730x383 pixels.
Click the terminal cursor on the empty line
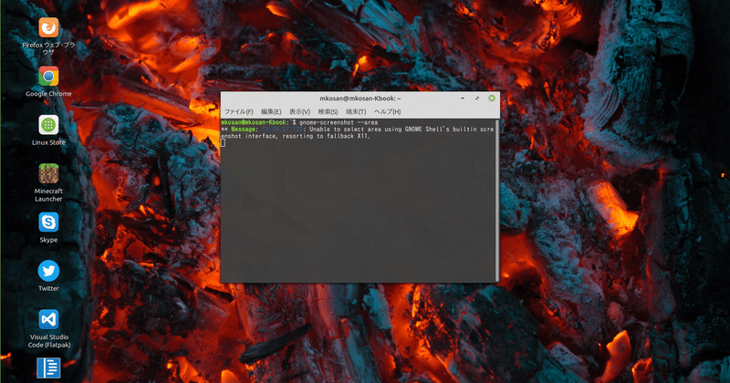coord(223,143)
